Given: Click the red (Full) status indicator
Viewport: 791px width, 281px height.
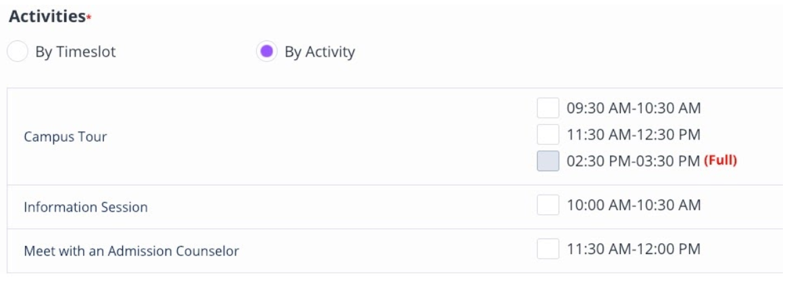Looking at the screenshot, I should pyautogui.click(x=720, y=162).
